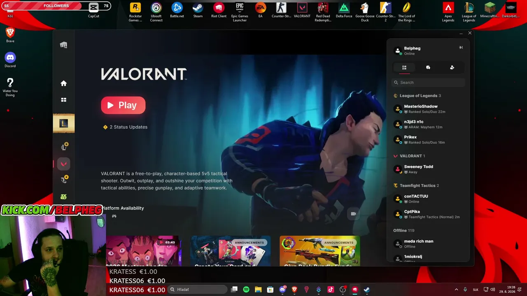Open The Lord of the Rings shortcut
The width and height of the screenshot is (527, 296).
tap(406, 12)
